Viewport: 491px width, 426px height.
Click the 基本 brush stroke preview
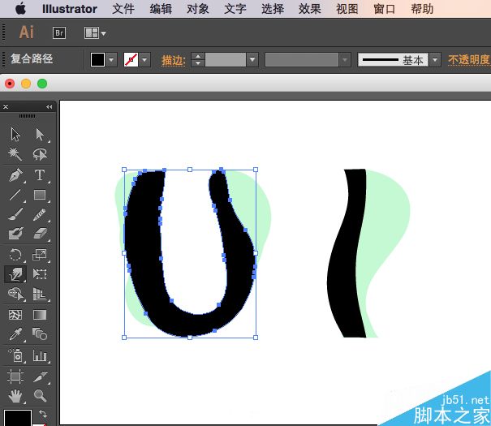(394, 59)
